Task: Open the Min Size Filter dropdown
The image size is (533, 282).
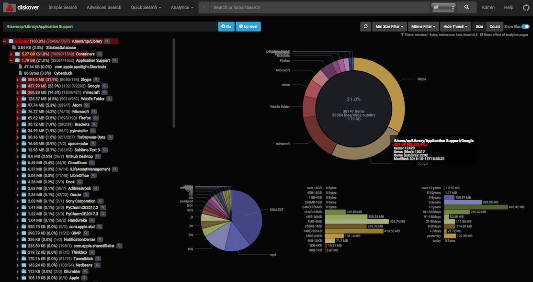Action: coord(389,26)
